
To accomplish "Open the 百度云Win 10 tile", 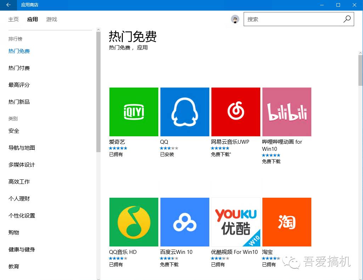I will pos(185,222).
